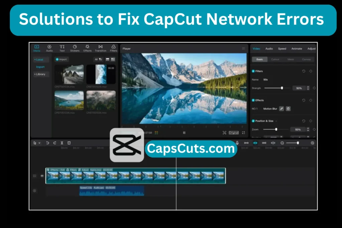
Task: Open the Transition panel icon
Action: [x=100, y=47]
